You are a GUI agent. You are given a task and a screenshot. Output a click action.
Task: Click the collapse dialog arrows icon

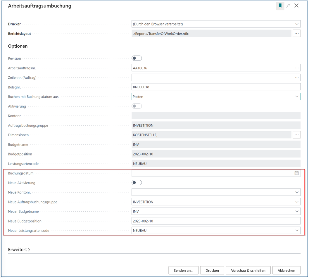[x=288, y=6]
